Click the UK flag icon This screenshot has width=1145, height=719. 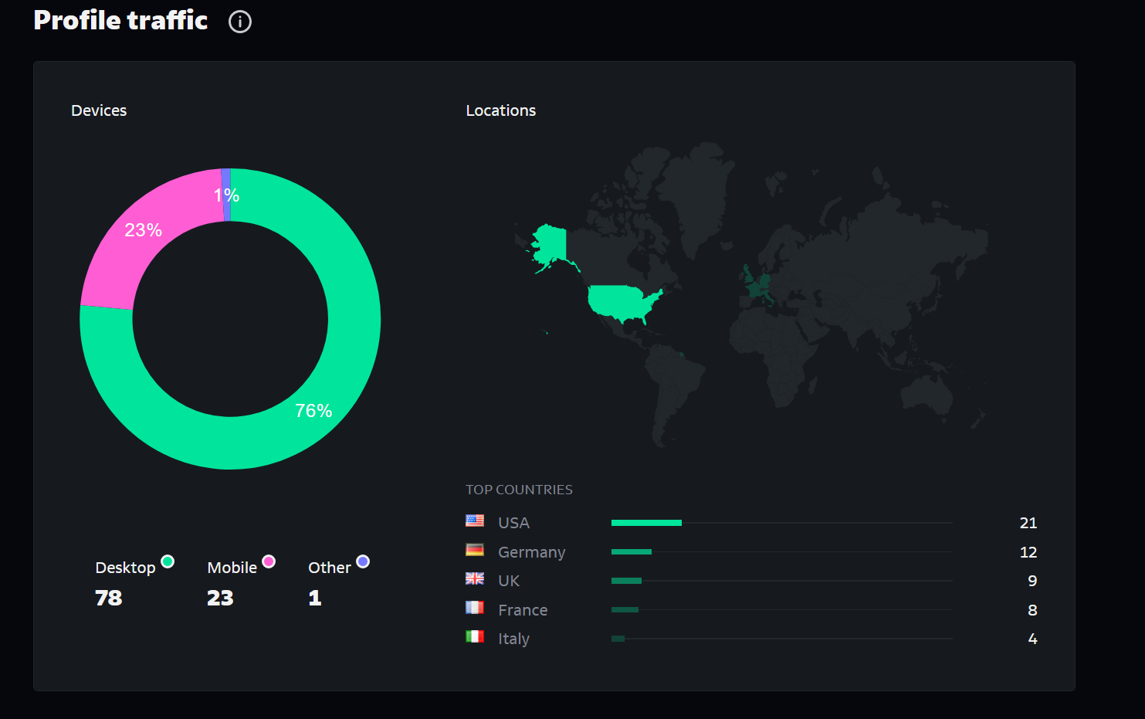coord(475,578)
